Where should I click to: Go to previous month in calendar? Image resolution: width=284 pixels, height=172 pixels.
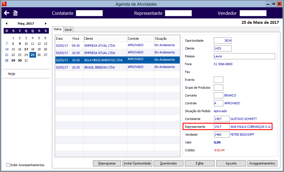pos(6,23)
